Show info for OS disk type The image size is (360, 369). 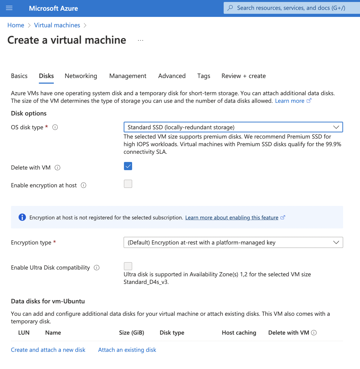tap(55, 127)
